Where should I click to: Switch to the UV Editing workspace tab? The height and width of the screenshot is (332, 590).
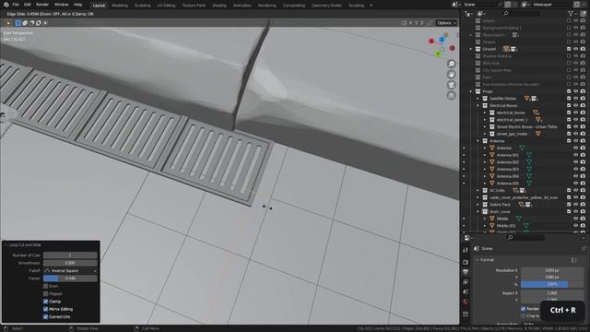[166, 6]
